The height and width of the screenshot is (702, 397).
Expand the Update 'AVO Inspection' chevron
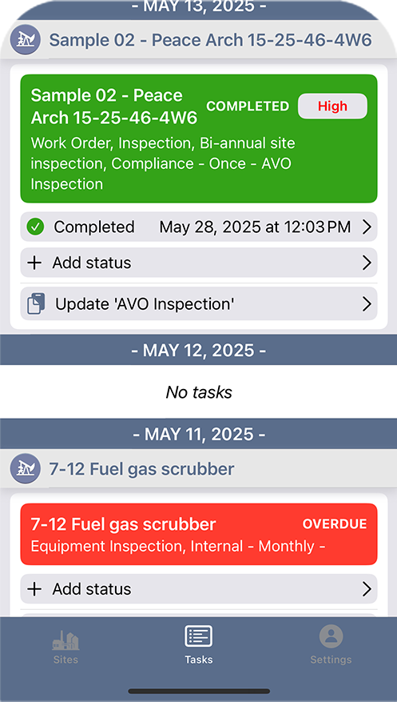point(367,304)
